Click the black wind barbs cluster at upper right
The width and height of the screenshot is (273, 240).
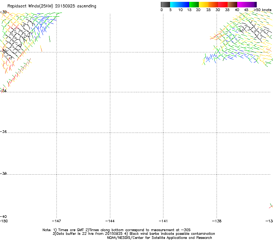[255, 31]
